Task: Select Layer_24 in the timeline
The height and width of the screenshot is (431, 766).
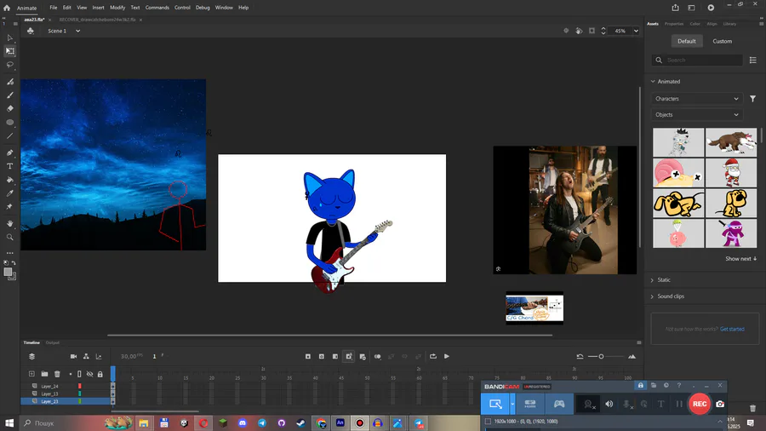Action: [x=50, y=386]
